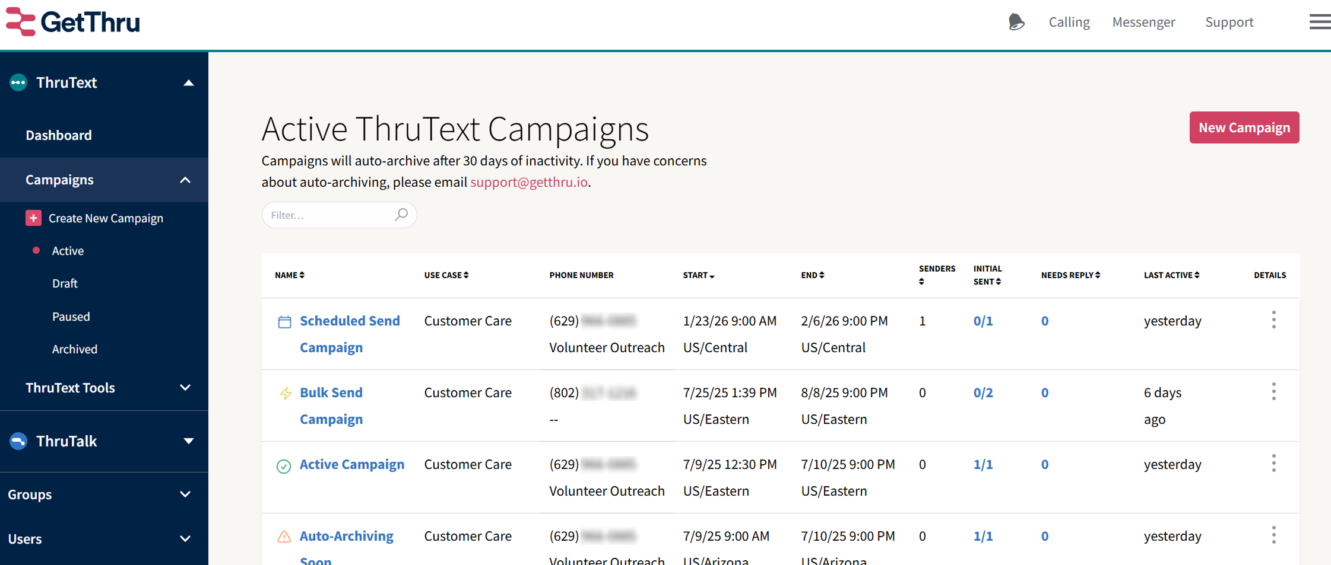Click the calendar icon for Scheduled Send Campaign
Viewport: 1331px width, 565px height.
click(x=284, y=322)
